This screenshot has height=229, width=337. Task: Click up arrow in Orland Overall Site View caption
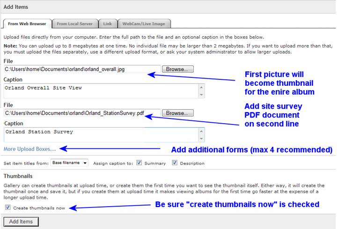(201, 87)
